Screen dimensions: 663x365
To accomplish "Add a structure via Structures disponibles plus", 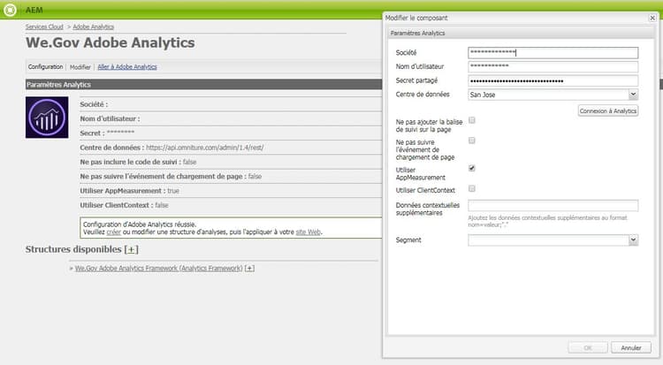I will (x=131, y=249).
